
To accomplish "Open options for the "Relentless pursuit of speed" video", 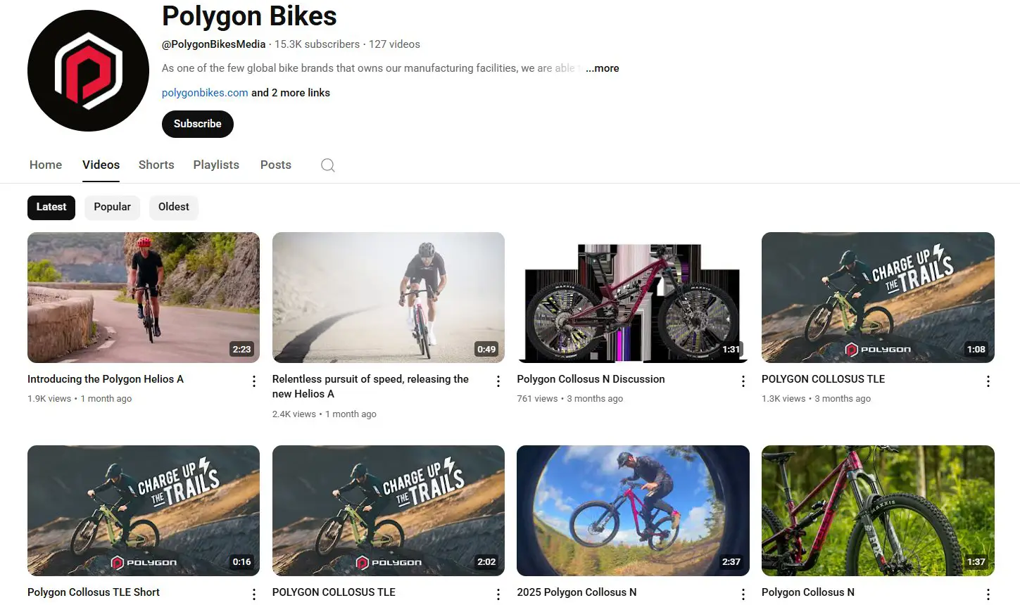I will (x=498, y=381).
